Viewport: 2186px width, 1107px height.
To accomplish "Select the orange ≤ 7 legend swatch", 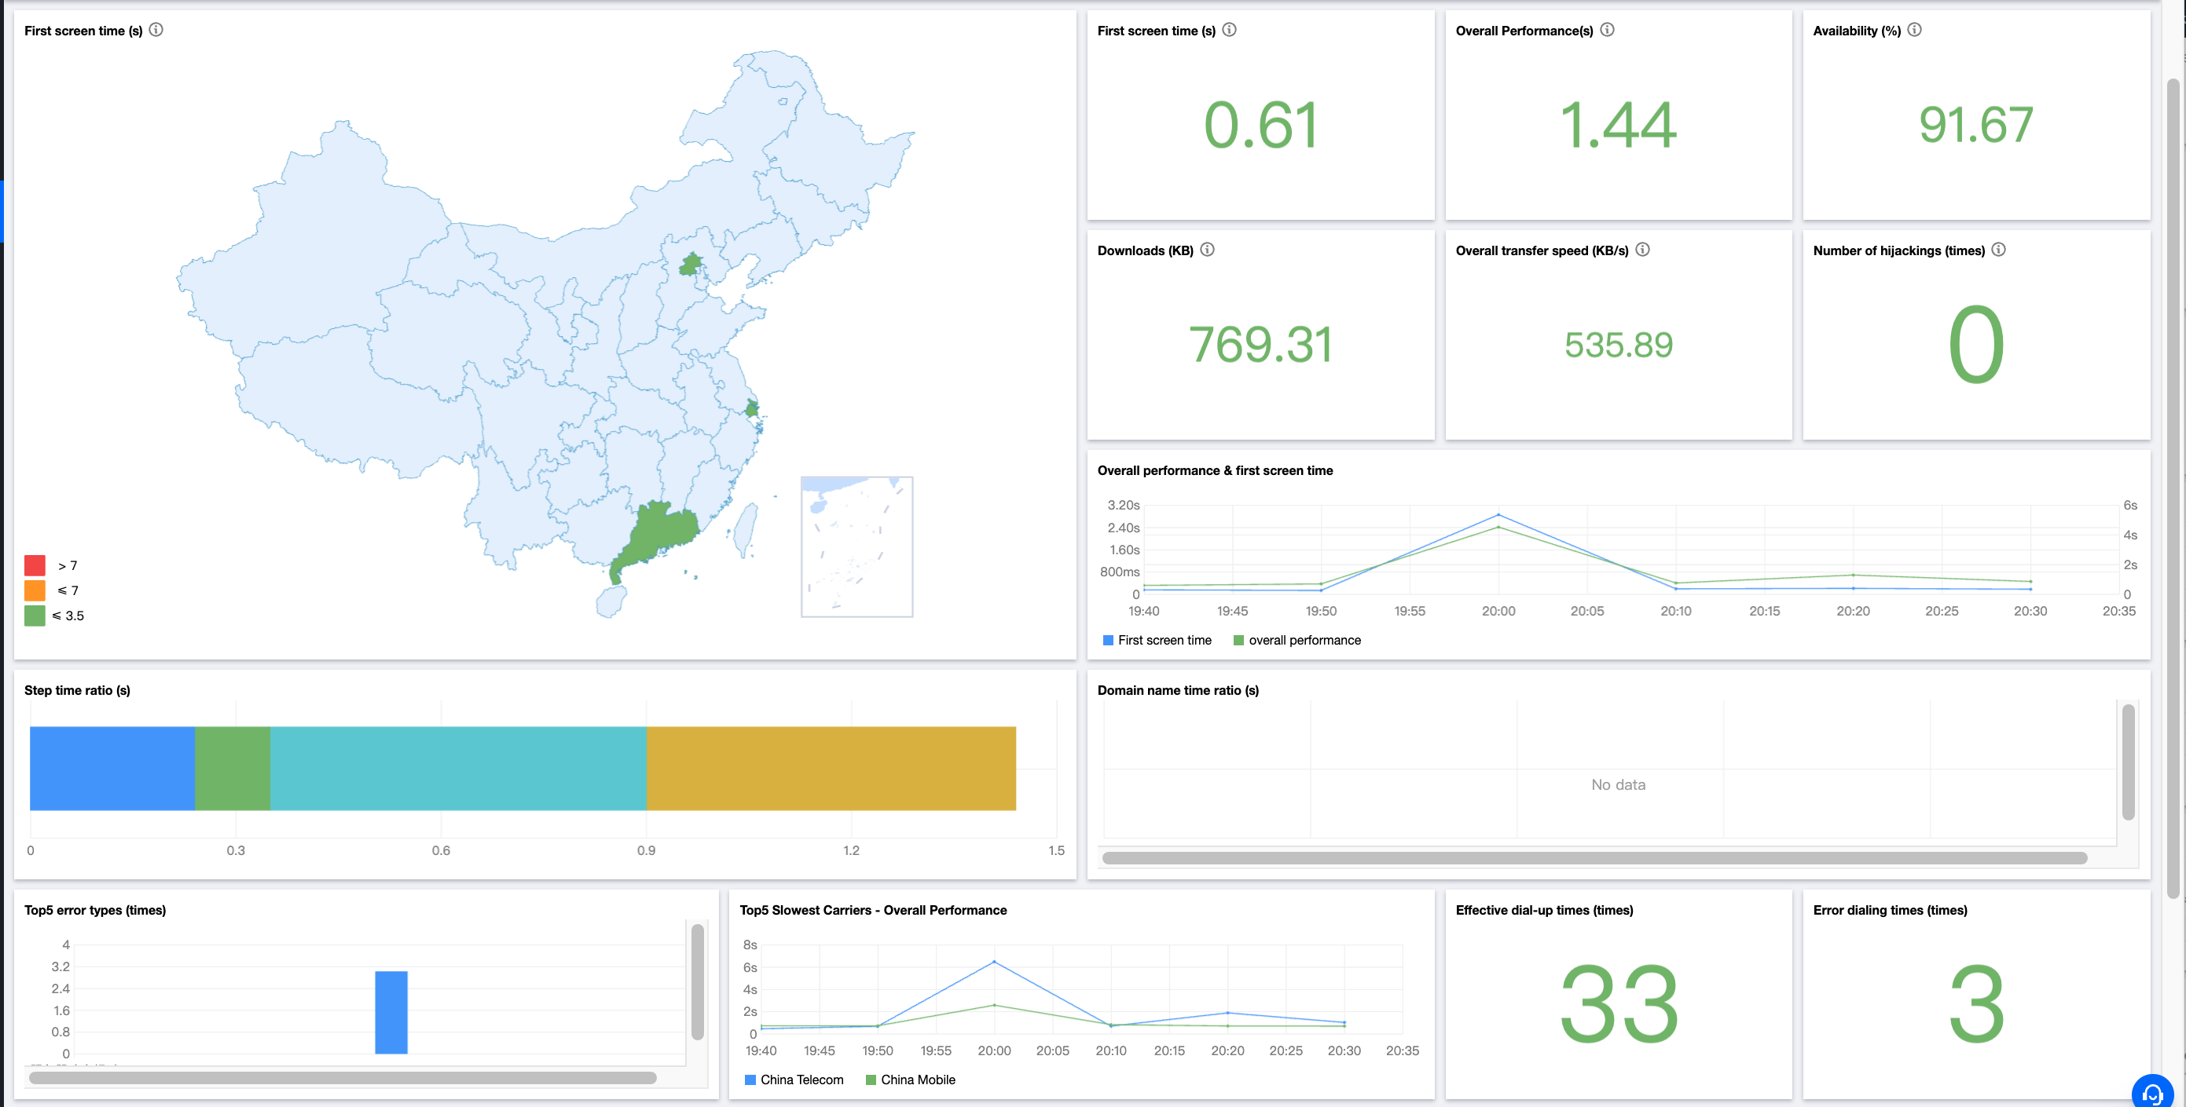I will pyautogui.click(x=35, y=590).
